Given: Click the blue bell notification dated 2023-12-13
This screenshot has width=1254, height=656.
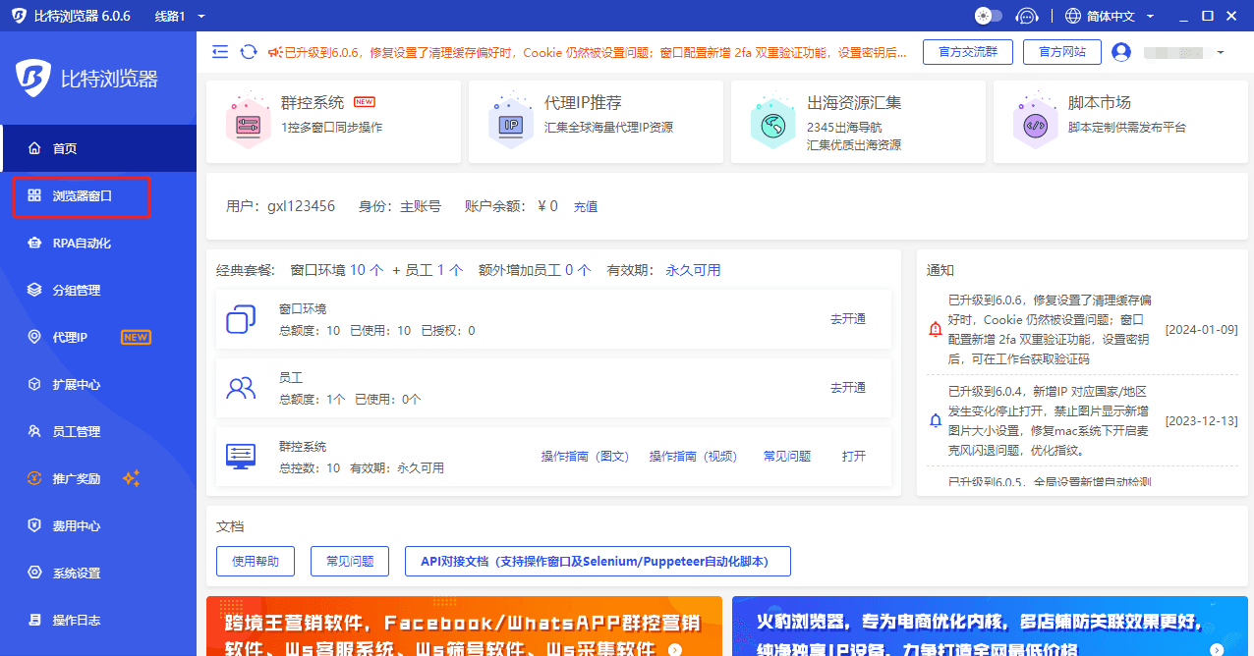Looking at the screenshot, I should (936, 420).
